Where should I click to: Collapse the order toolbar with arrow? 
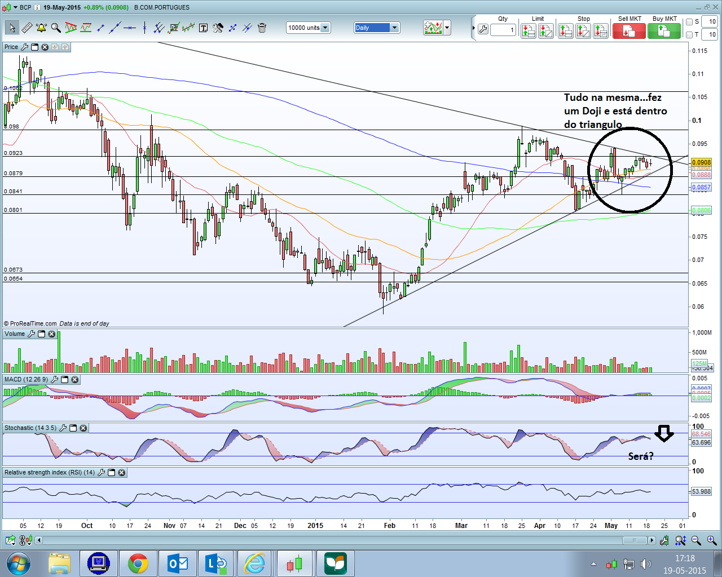click(473, 28)
